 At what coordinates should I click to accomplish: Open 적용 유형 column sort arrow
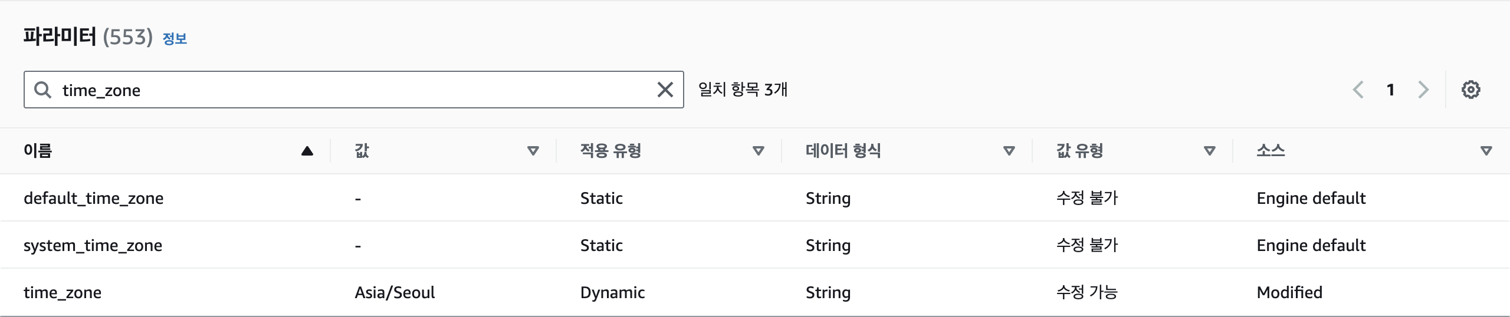tap(759, 151)
